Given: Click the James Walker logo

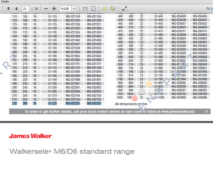Looking at the screenshot, I should tap(30, 136).
